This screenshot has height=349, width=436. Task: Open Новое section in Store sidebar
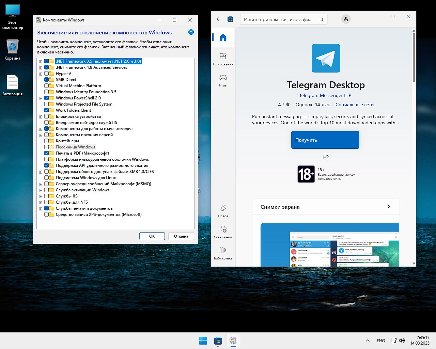(x=223, y=211)
